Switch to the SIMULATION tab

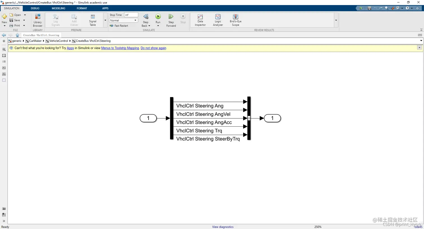[11, 8]
